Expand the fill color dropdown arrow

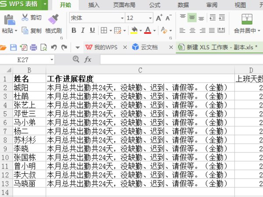pos(141,31)
